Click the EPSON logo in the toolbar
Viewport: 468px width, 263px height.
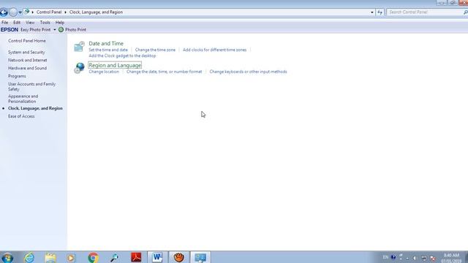tap(10, 29)
